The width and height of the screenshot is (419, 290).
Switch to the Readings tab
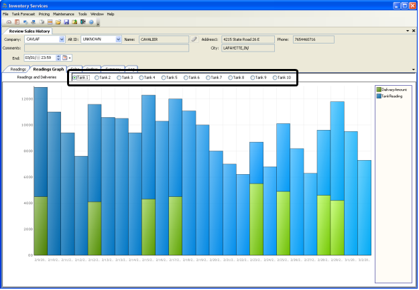pos(18,69)
